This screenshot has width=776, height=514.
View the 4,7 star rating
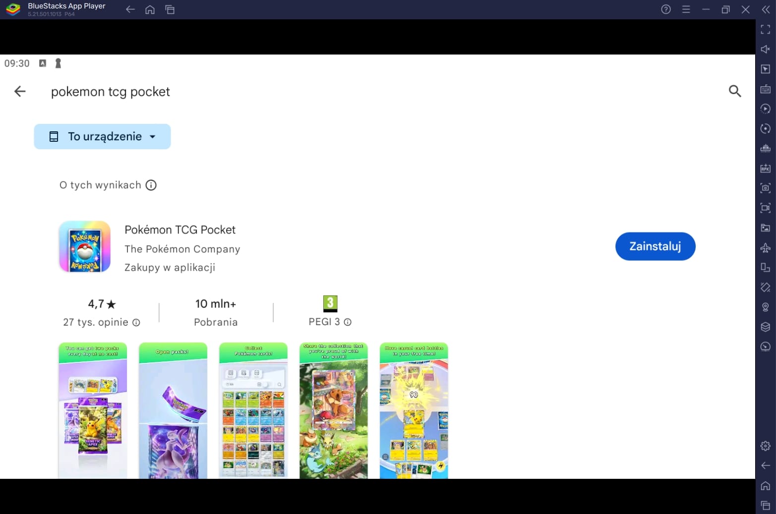tap(102, 304)
